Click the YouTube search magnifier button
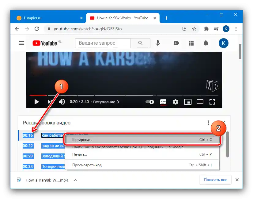The width and height of the screenshot is (253, 199). pyautogui.click(x=140, y=43)
